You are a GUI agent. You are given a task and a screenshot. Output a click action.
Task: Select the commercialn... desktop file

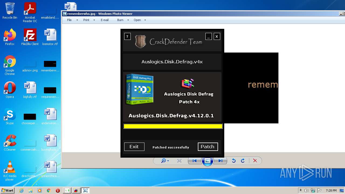(30, 145)
